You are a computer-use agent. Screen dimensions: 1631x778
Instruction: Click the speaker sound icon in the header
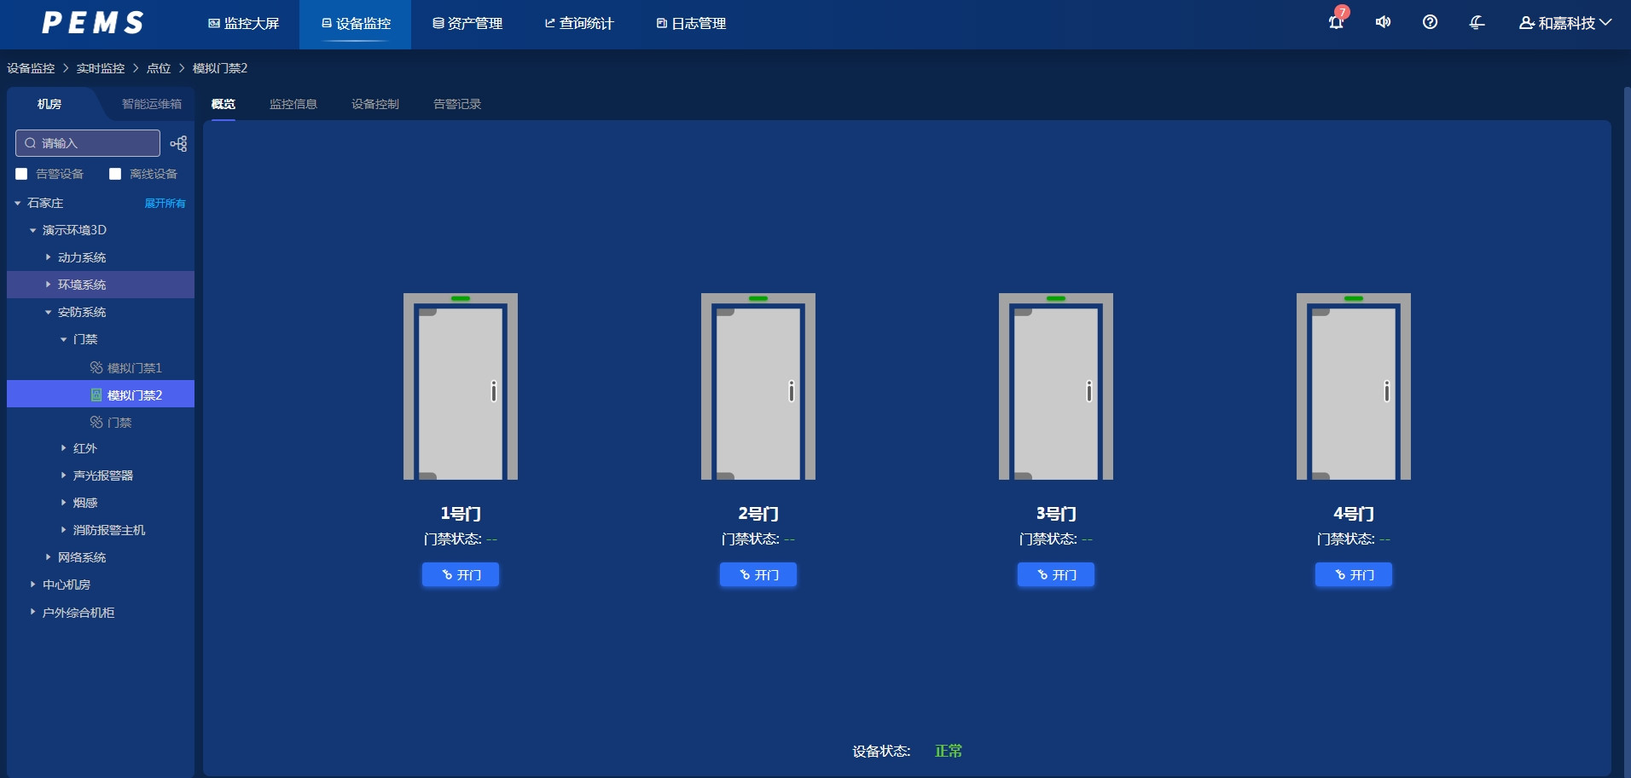pos(1383,23)
